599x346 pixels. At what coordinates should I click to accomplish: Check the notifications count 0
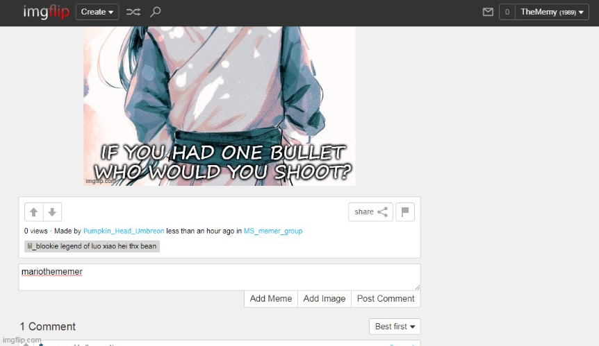coord(507,12)
